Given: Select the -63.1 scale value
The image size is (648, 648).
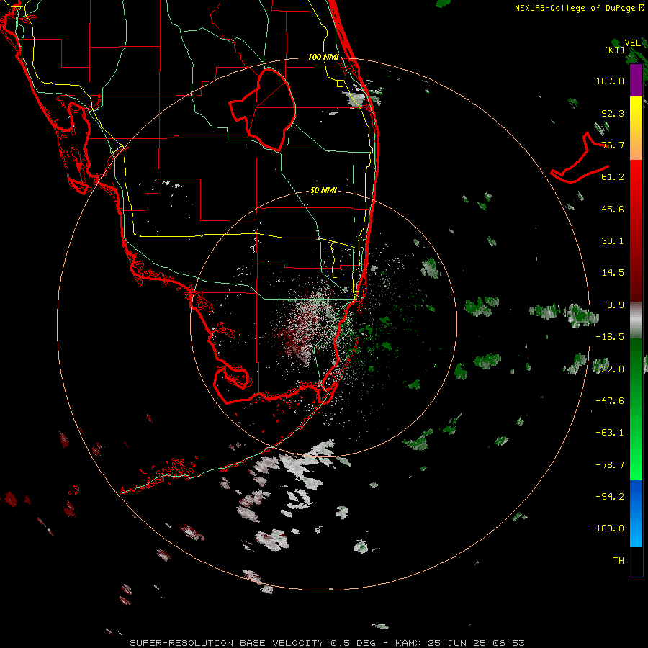Looking at the screenshot, I should tap(610, 433).
